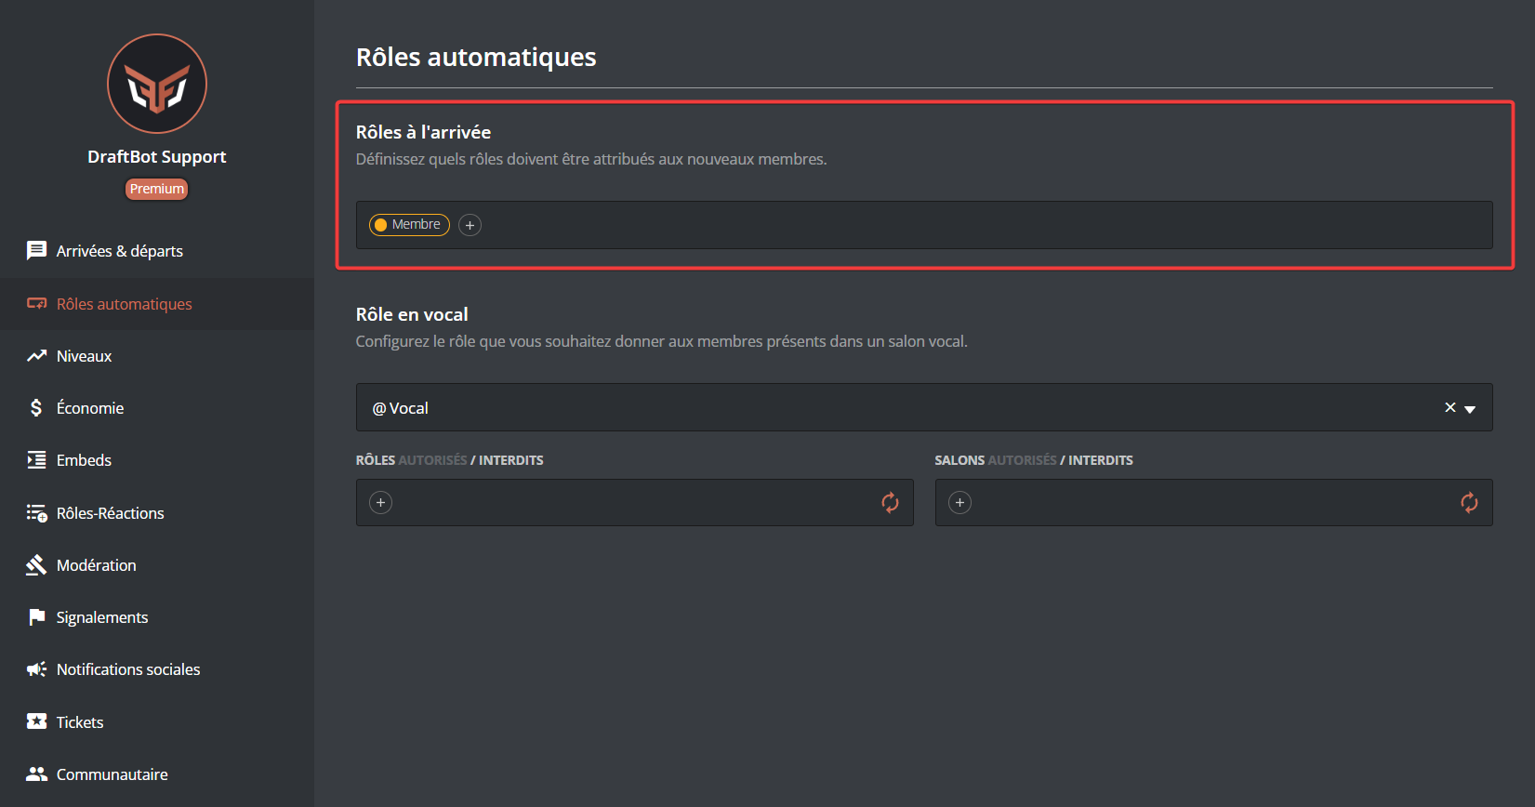
Task: Click the Tickets icon in sidebar
Action: coord(35,721)
